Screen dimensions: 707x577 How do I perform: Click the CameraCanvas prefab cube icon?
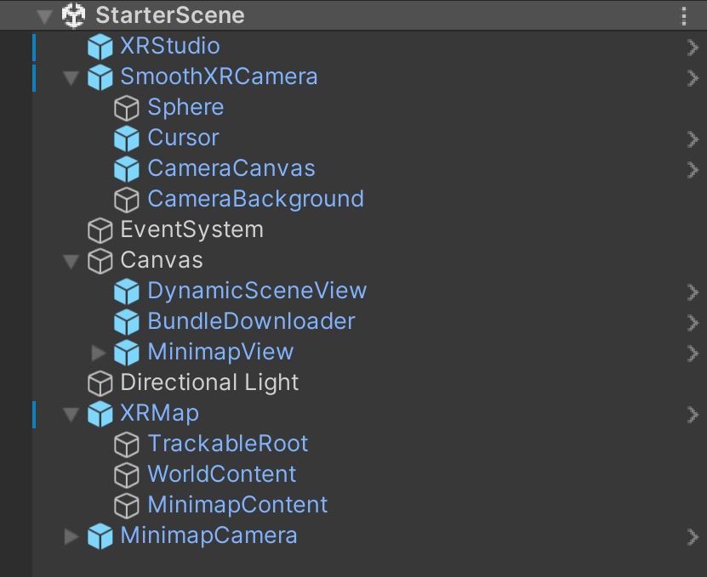tap(127, 169)
